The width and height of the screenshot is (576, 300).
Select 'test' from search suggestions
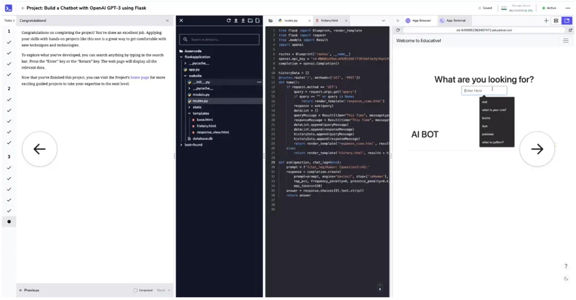click(x=485, y=126)
